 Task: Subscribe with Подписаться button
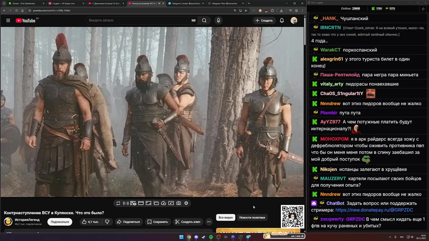click(x=60, y=222)
